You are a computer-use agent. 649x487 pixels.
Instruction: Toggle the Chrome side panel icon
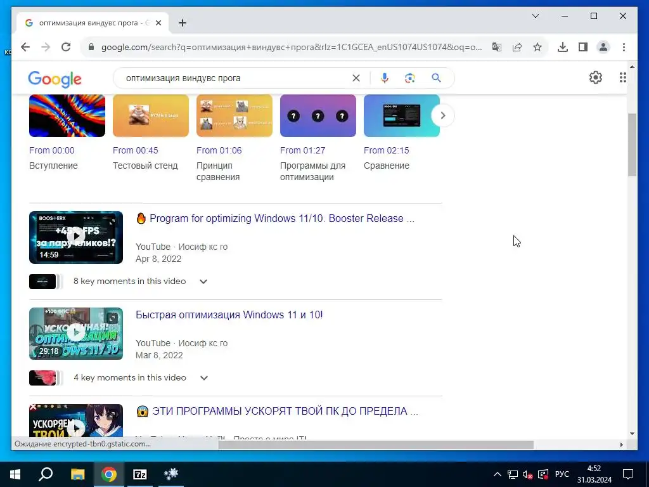pos(583,47)
